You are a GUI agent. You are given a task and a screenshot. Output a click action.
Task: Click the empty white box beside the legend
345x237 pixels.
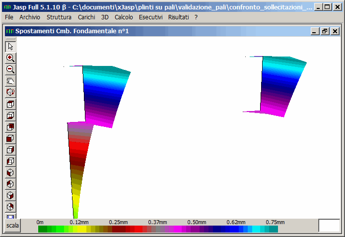coord(329,226)
